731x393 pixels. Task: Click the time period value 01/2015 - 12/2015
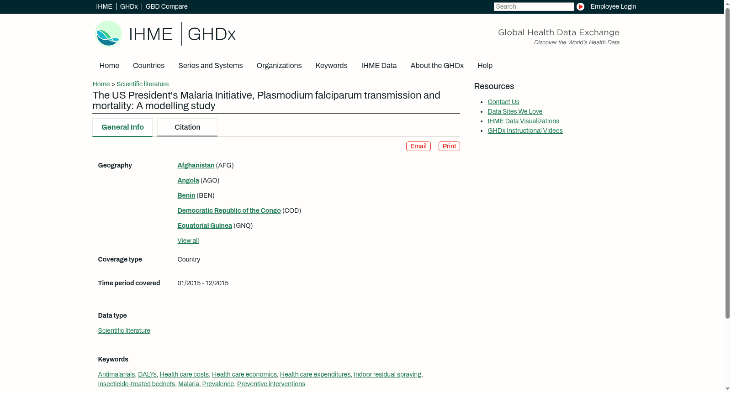pos(203,283)
